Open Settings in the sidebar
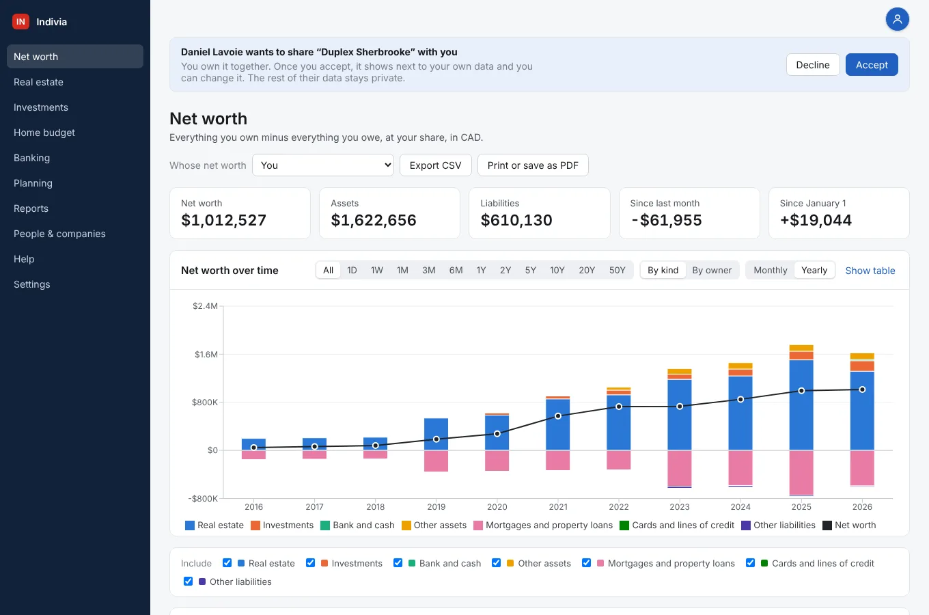929x615 pixels. point(75,284)
